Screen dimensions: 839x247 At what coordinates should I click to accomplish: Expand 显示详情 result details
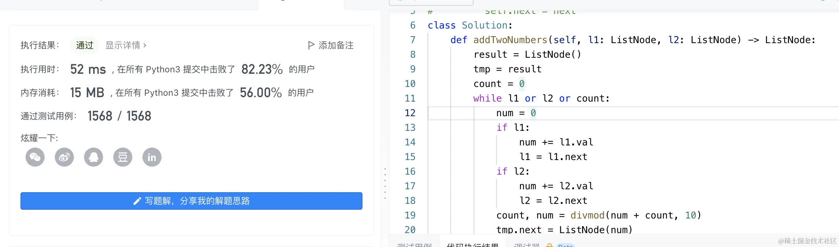pos(126,45)
